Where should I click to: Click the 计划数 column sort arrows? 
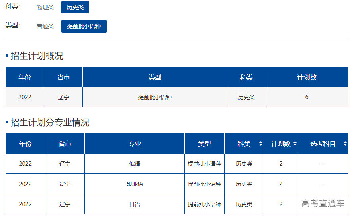point(295,144)
